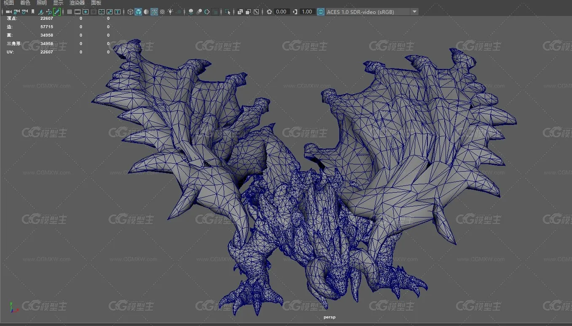The width and height of the screenshot is (572, 326).
Task: Click the Select Camera icon
Action: (x=8, y=12)
